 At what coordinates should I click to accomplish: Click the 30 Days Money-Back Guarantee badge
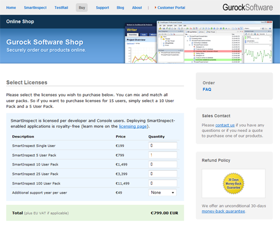click(234, 183)
